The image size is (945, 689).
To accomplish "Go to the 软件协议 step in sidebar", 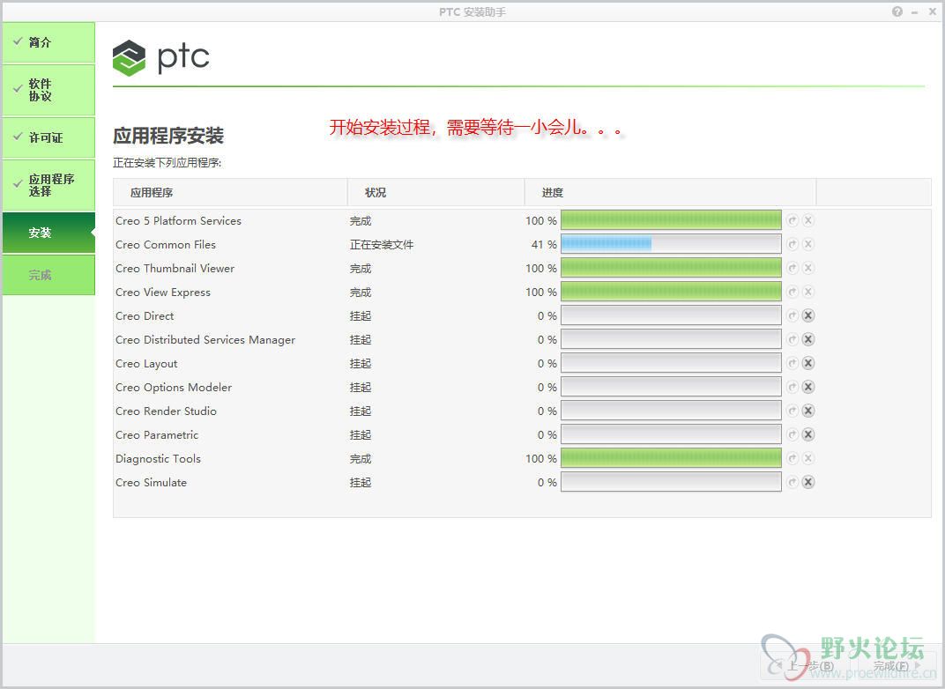I will click(x=48, y=90).
